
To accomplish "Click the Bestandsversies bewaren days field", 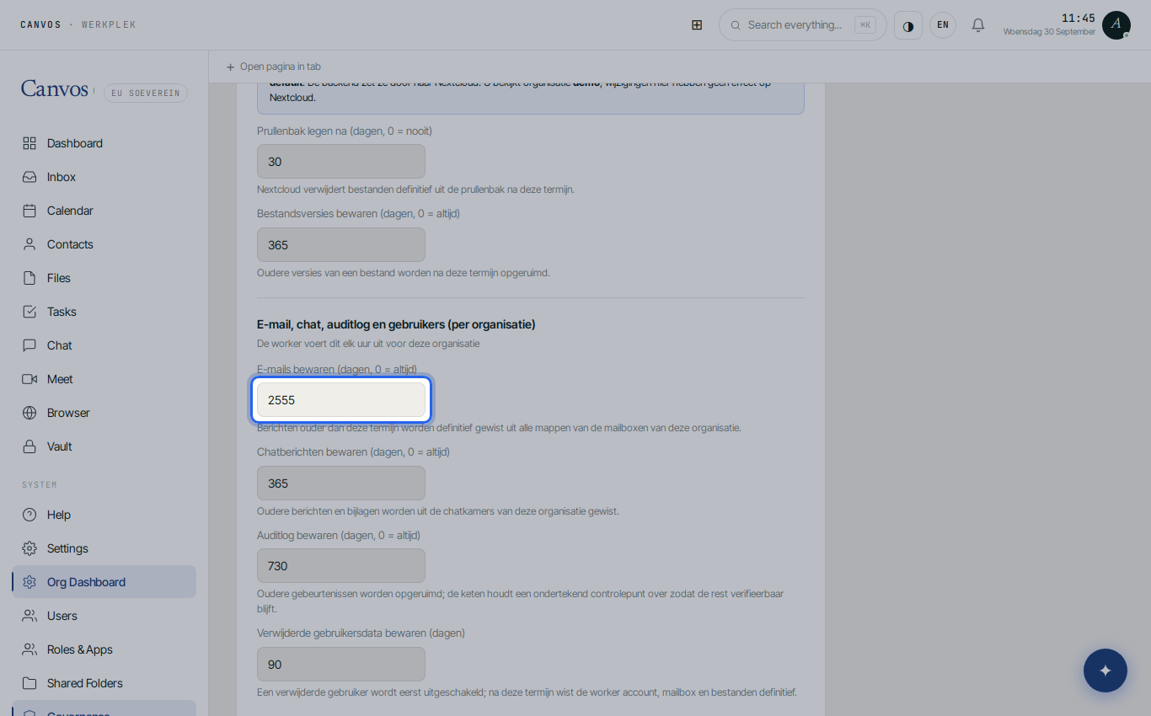I will pyautogui.click(x=341, y=245).
